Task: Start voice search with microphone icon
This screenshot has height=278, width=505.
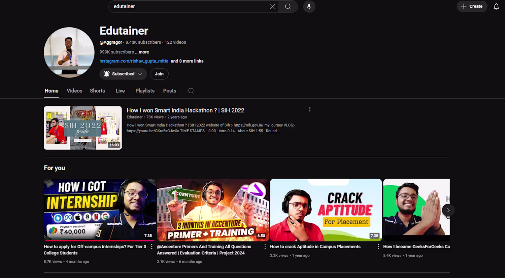Action: tap(309, 6)
